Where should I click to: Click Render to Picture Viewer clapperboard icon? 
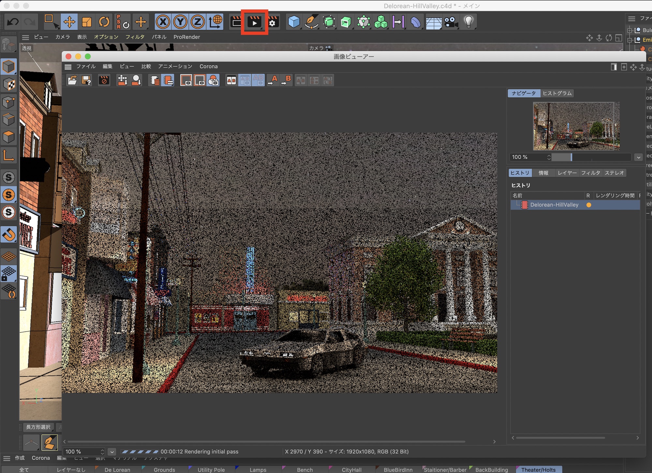pos(254,22)
